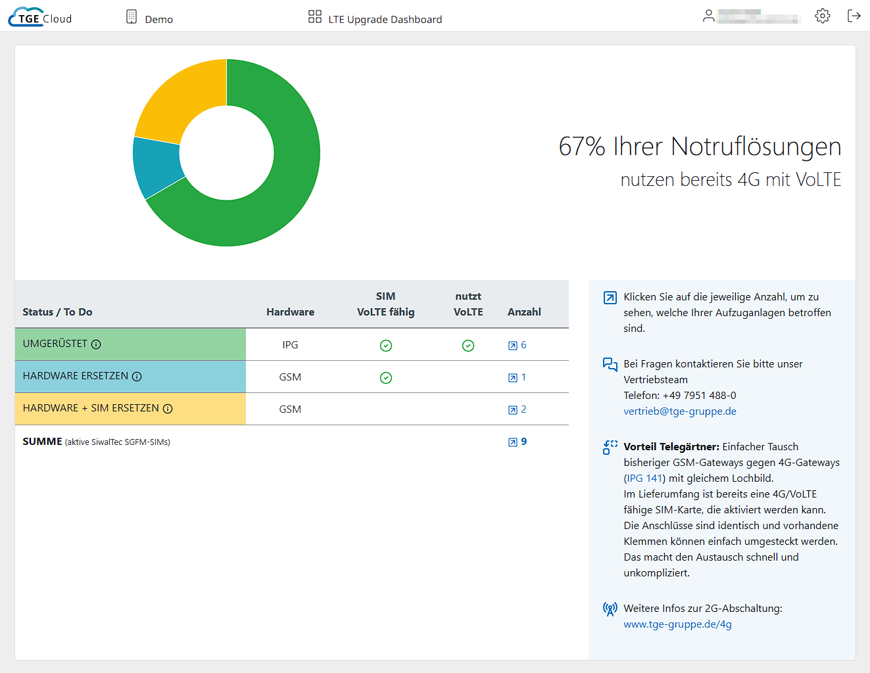Show info for UMGERÜSTET status
This screenshot has height=673, width=870.
click(96, 344)
